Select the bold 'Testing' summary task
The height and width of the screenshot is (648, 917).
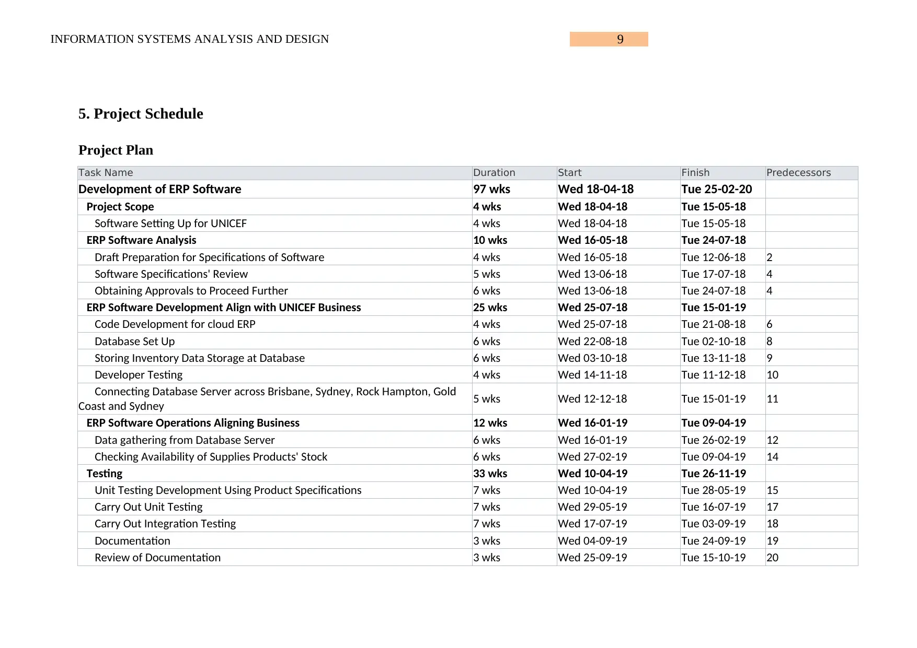click(104, 474)
